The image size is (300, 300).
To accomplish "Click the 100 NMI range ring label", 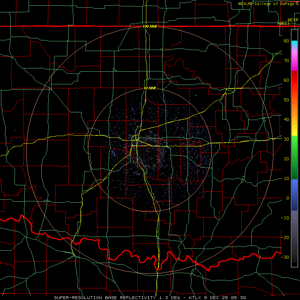I will pos(150,26).
